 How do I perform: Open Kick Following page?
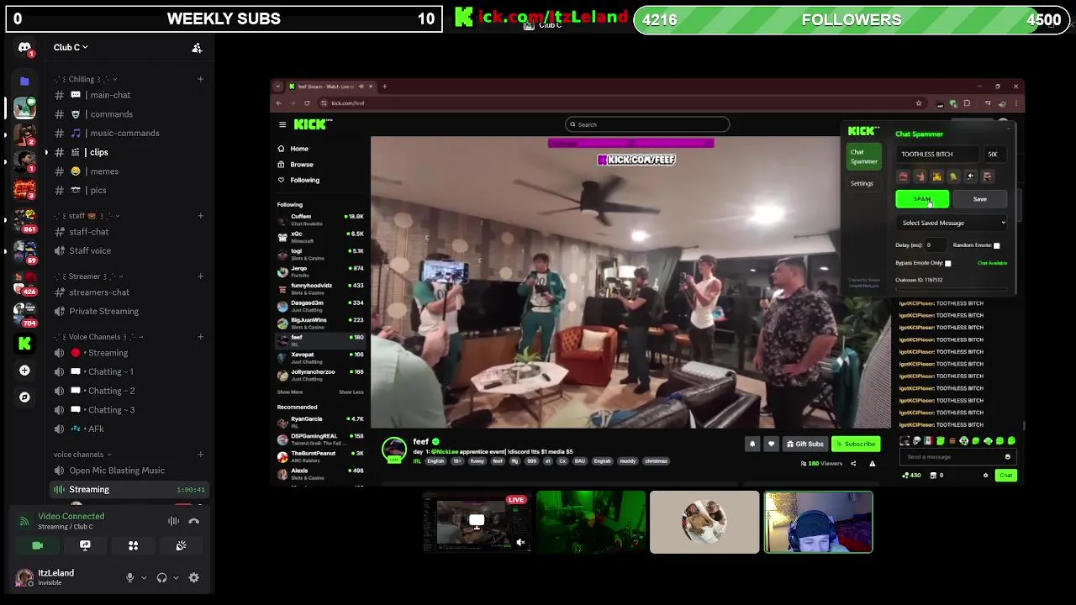click(x=304, y=180)
